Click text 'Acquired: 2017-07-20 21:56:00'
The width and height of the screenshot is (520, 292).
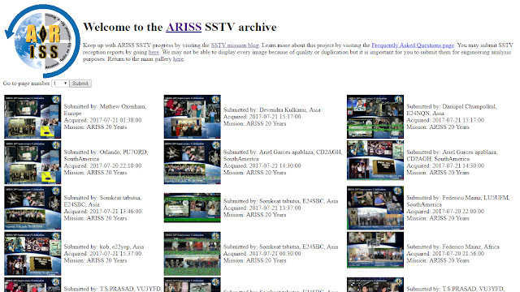(x=445, y=254)
